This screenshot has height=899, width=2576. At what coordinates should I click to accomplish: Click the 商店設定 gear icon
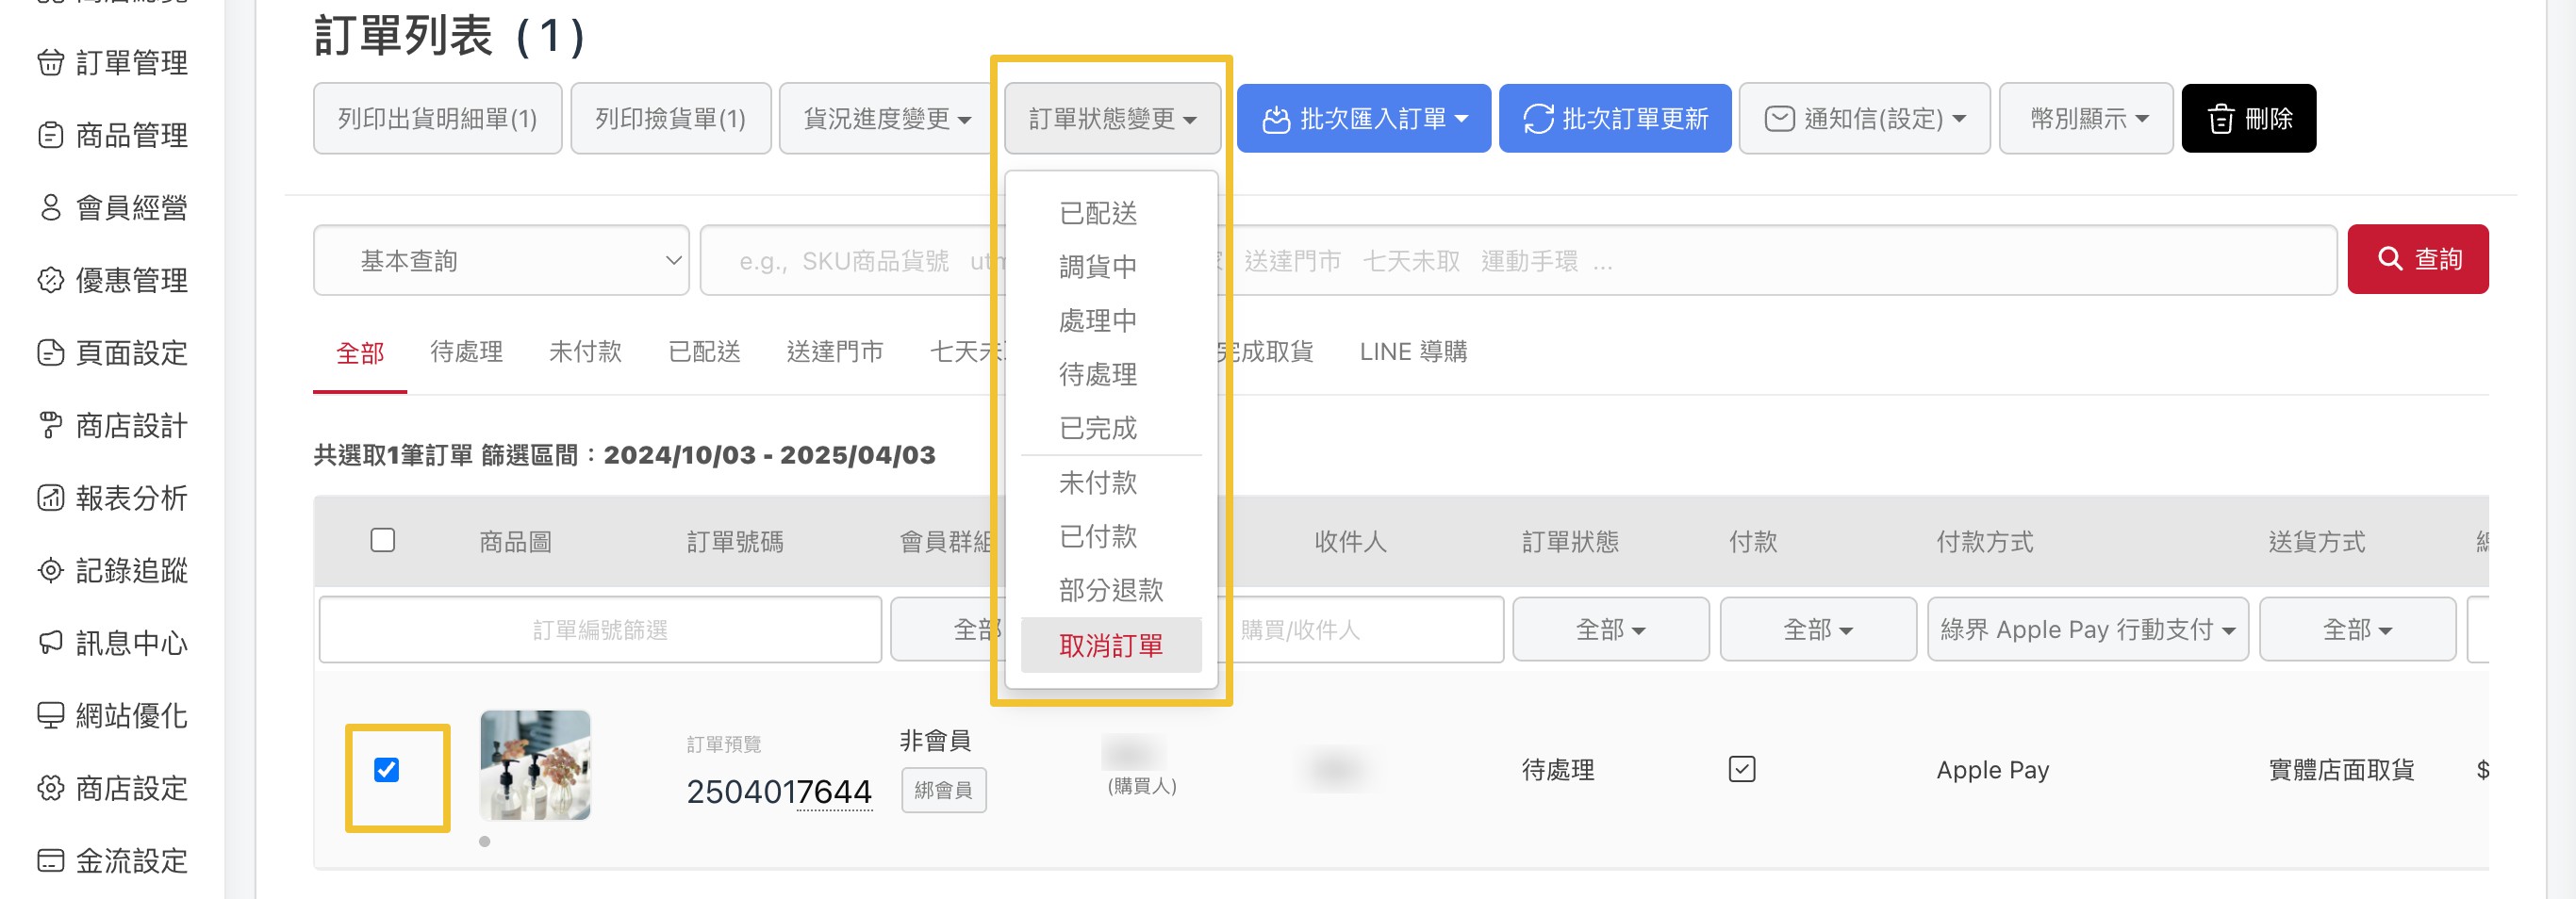[x=50, y=788]
